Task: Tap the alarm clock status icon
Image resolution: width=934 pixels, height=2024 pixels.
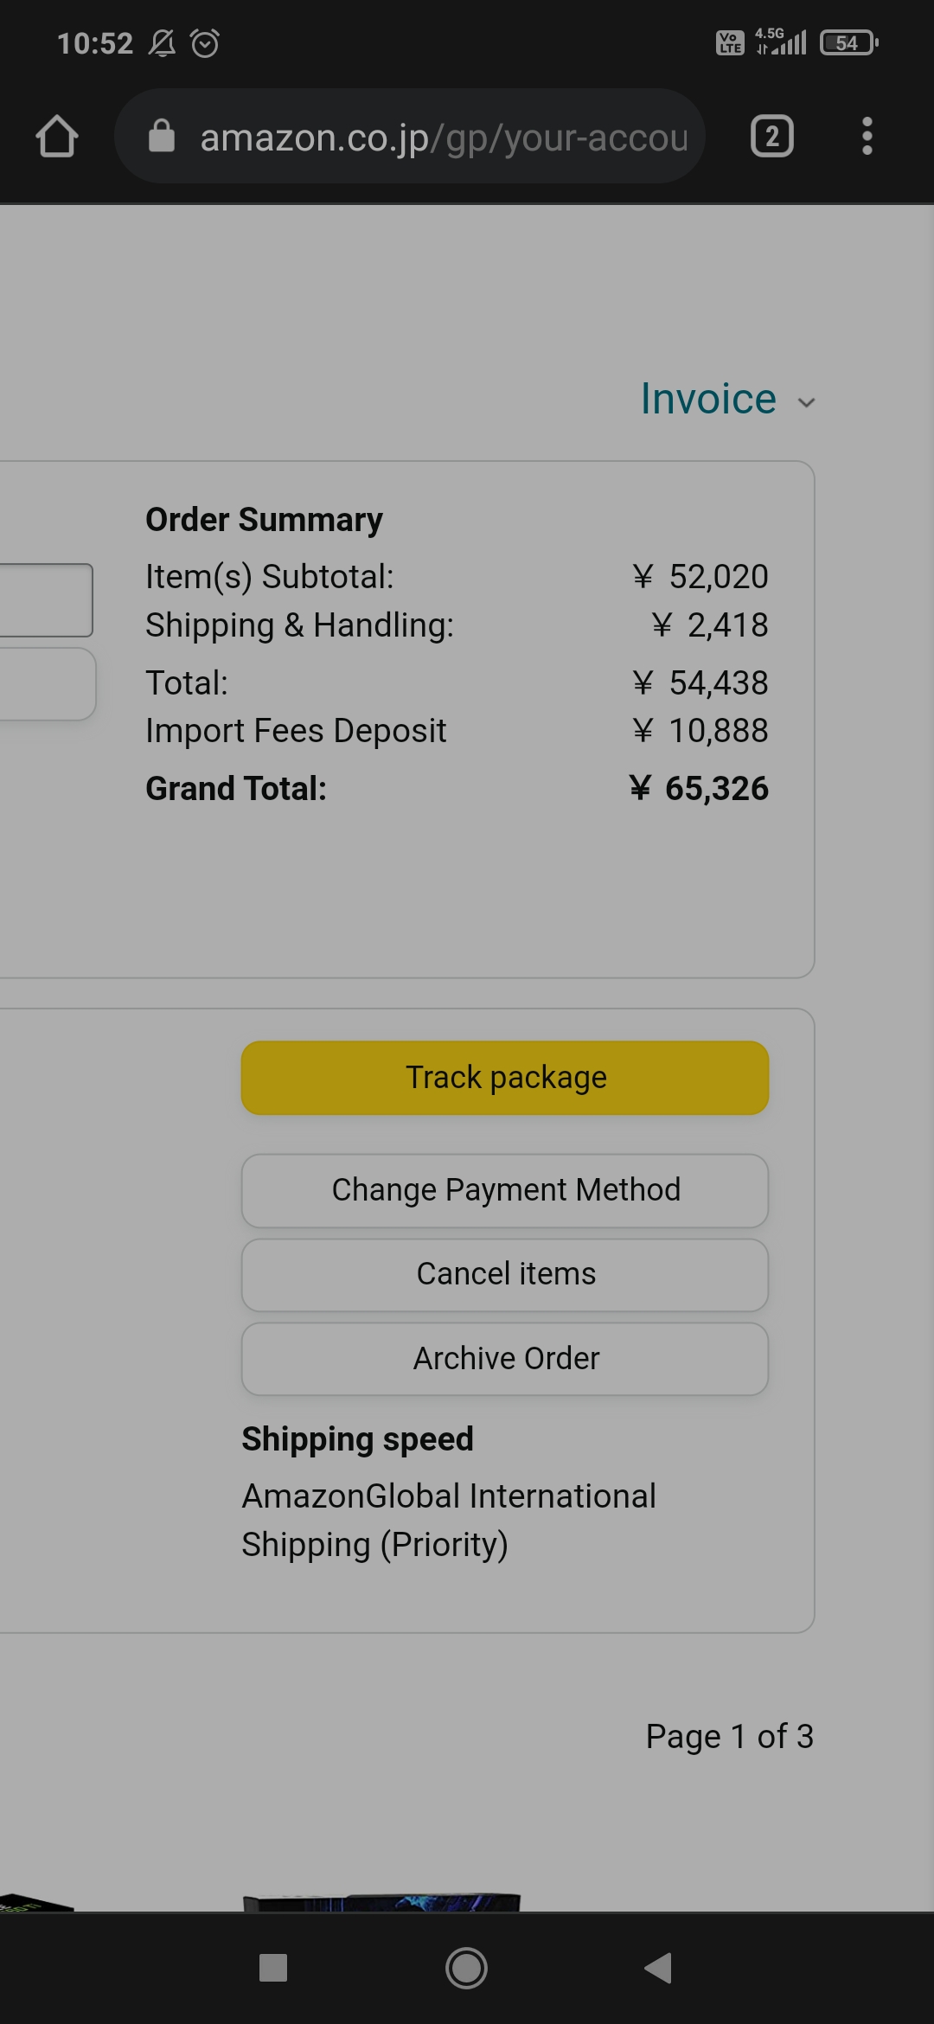Action: (x=205, y=42)
